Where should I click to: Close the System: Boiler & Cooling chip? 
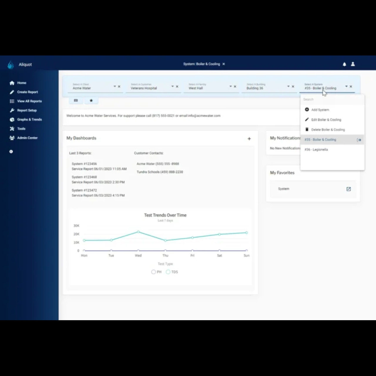[x=224, y=64]
